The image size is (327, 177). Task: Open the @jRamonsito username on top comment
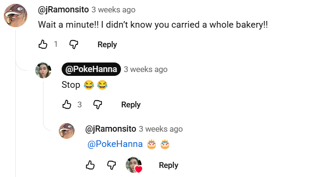click(x=64, y=10)
